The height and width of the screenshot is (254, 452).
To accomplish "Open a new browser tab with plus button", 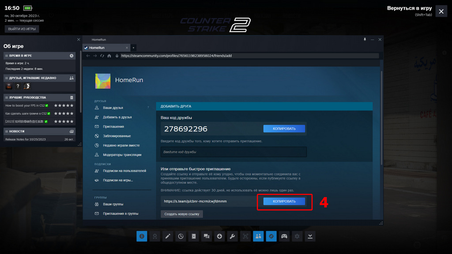I will (x=134, y=48).
